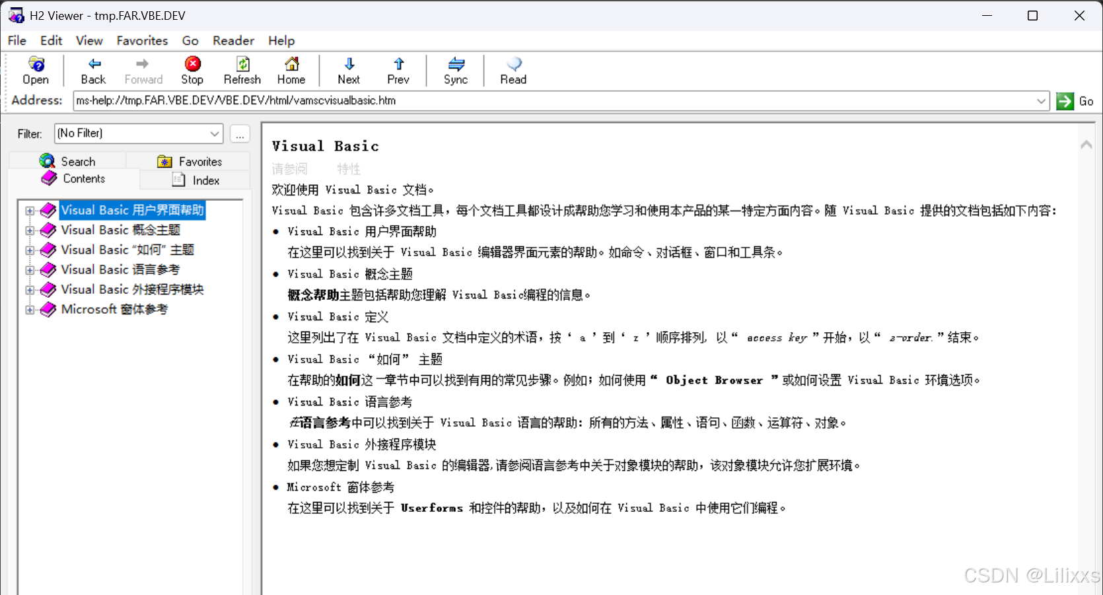1103x595 pixels.
Task: Open the Reader menu
Action: click(x=233, y=40)
